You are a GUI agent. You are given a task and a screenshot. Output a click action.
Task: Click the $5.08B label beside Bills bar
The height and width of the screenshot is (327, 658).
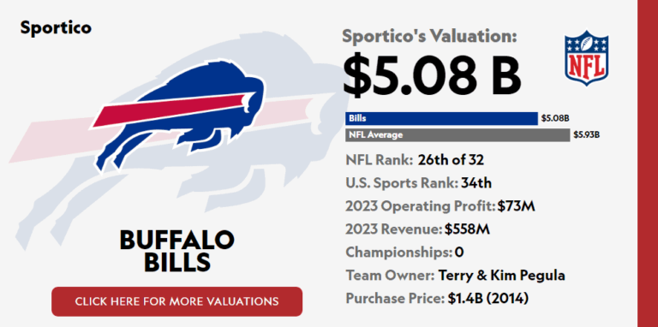point(555,119)
